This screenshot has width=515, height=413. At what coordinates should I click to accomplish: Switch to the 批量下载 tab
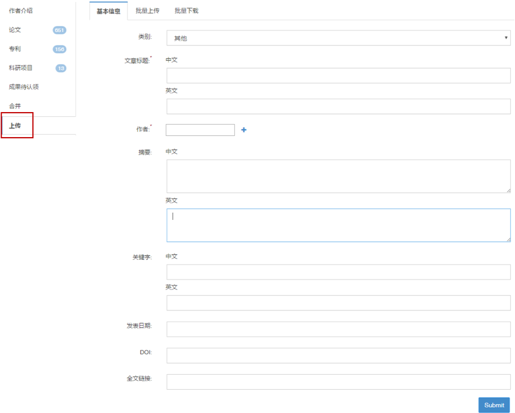coord(187,11)
